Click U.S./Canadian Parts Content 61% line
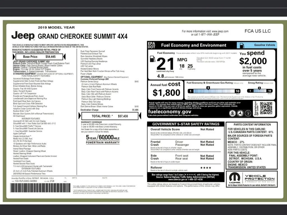This screenshot has width=287, height=215. (251, 132)
